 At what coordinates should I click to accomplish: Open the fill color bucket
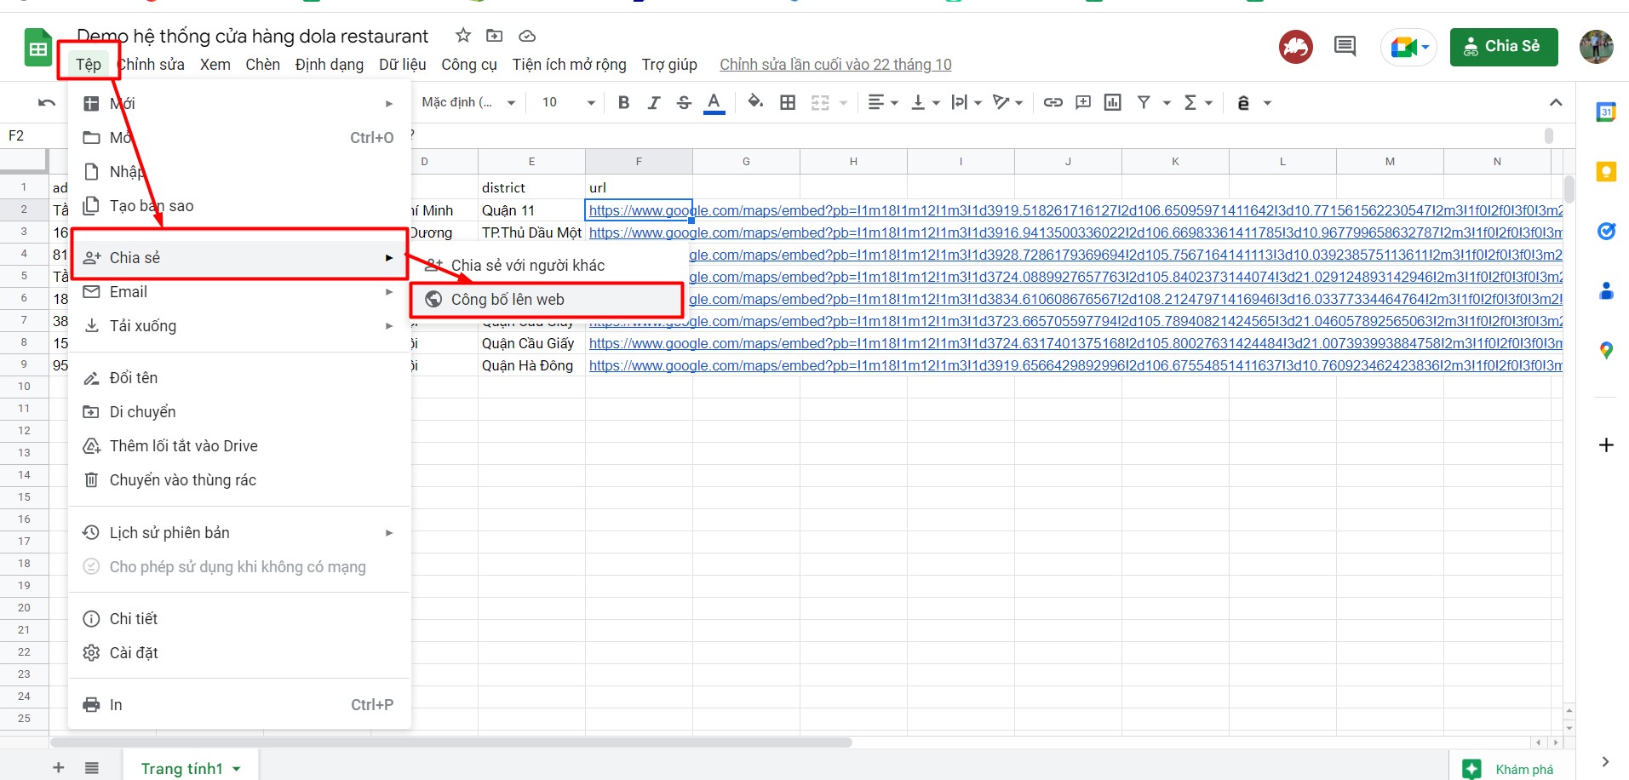click(x=754, y=102)
